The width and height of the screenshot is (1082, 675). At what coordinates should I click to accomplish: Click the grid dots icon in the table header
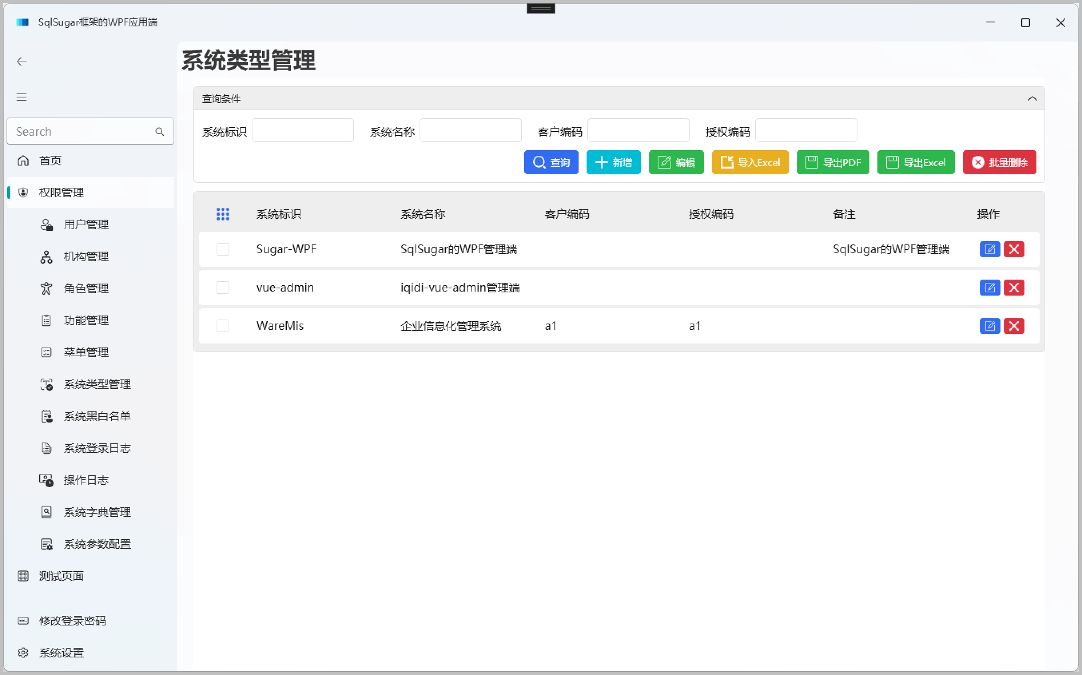pyautogui.click(x=223, y=214)
